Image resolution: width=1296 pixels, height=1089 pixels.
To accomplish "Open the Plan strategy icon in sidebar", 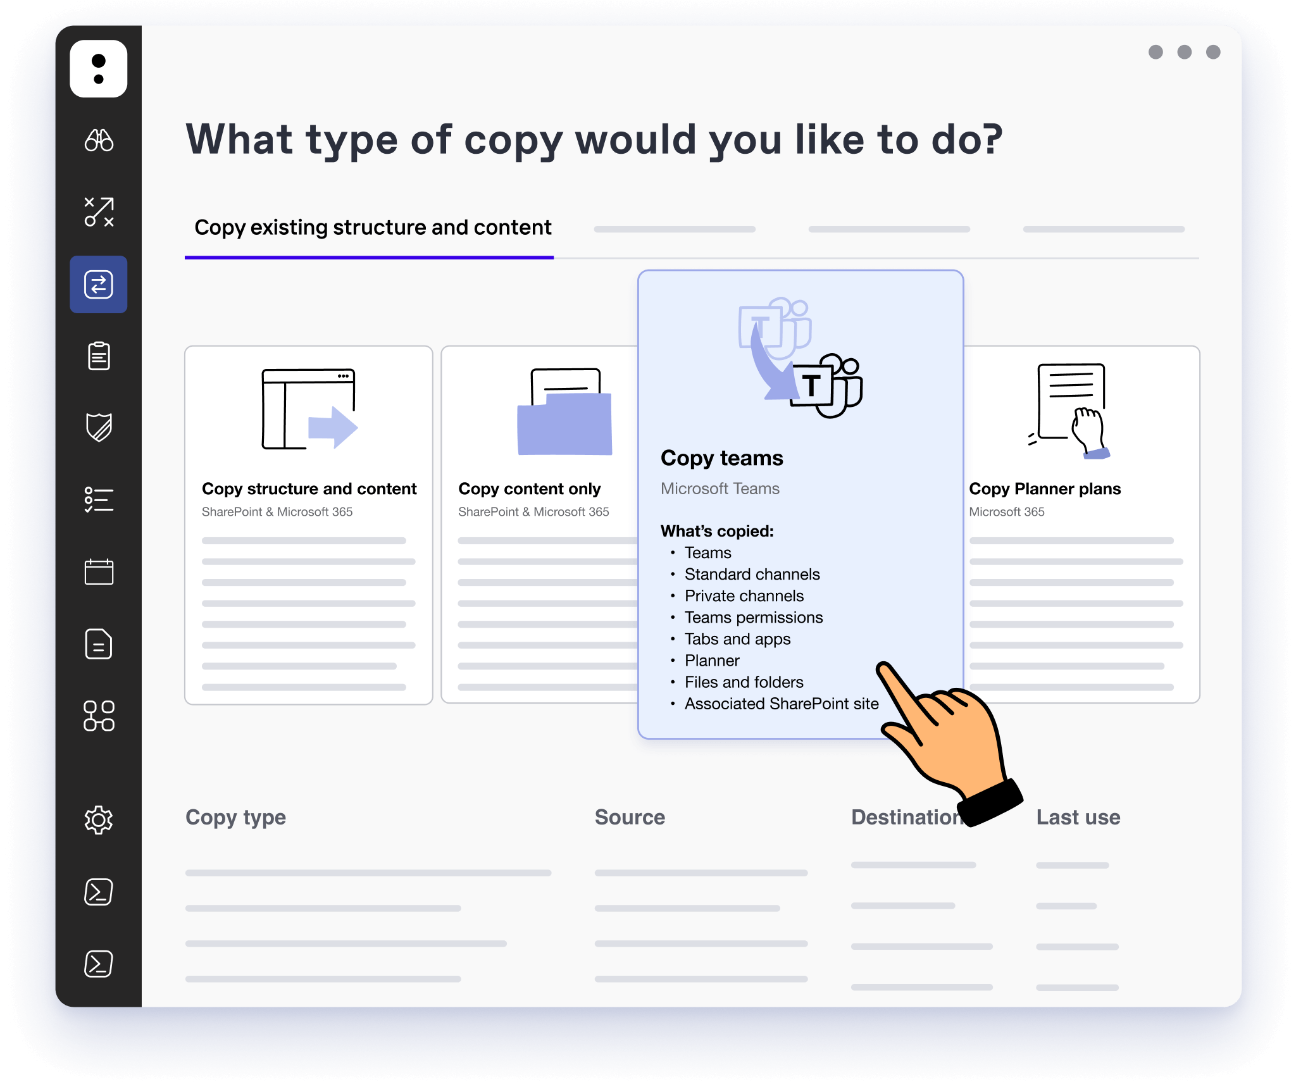I will (x=99, y=212).
